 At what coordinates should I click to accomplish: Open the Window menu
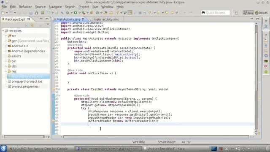pyautogui.click(x=107, y=7)
